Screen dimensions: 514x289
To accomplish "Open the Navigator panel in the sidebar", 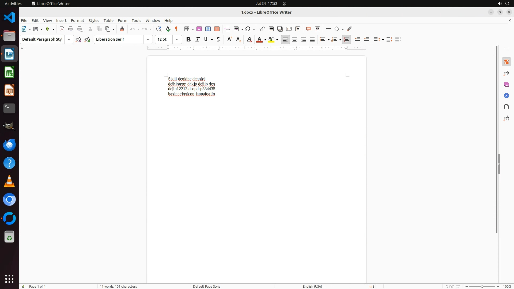I will 506,96.
